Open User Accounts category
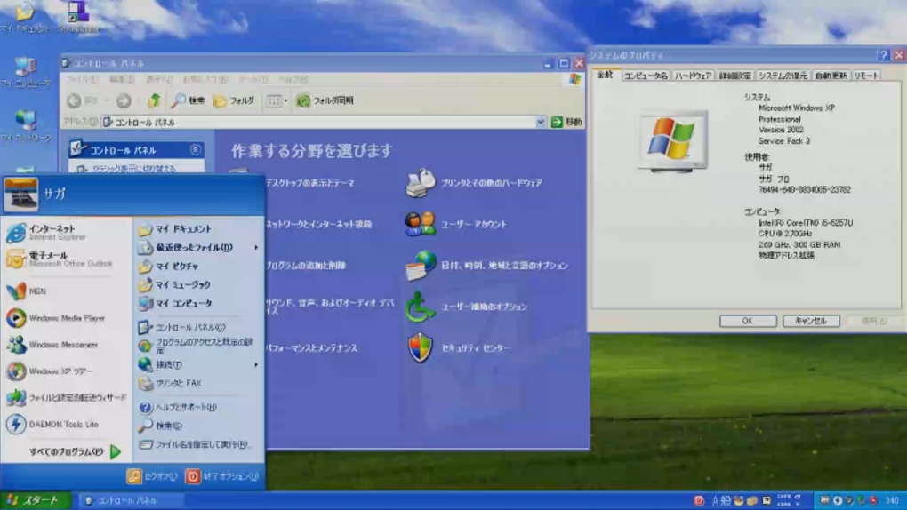The image size is (907, 510). click(456, 225)
